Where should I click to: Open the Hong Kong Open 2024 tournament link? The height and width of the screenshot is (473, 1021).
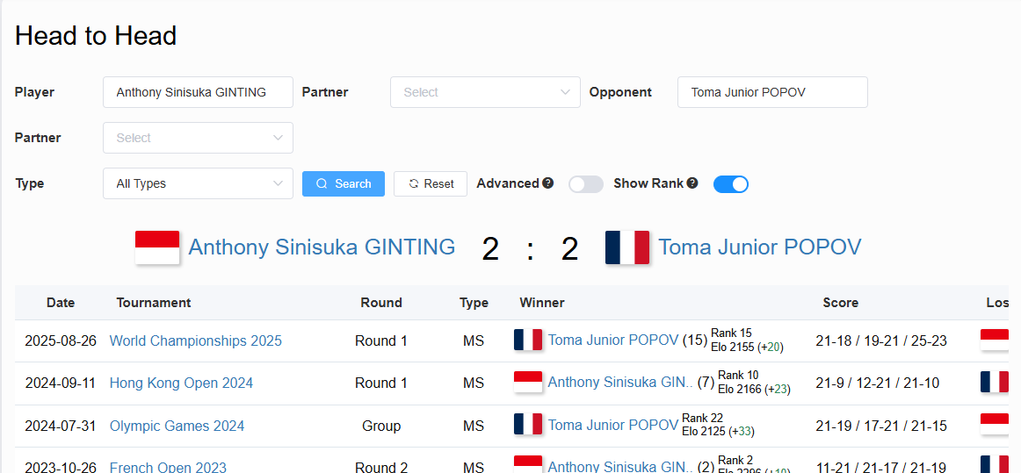181,383
